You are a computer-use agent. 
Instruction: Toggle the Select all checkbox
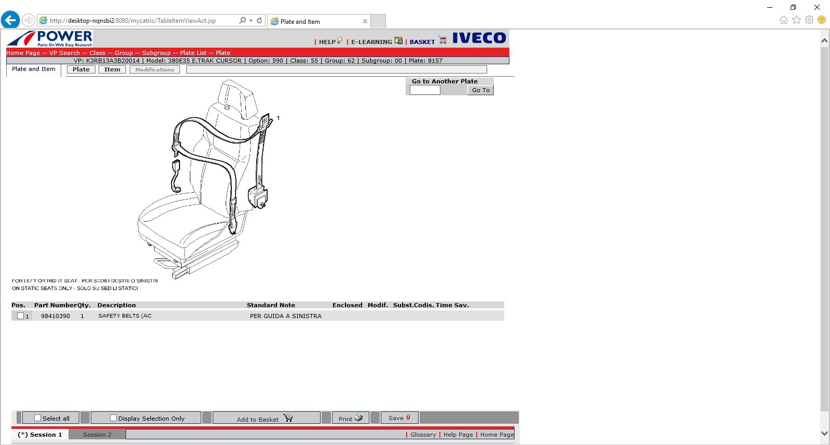pos(37,418)
